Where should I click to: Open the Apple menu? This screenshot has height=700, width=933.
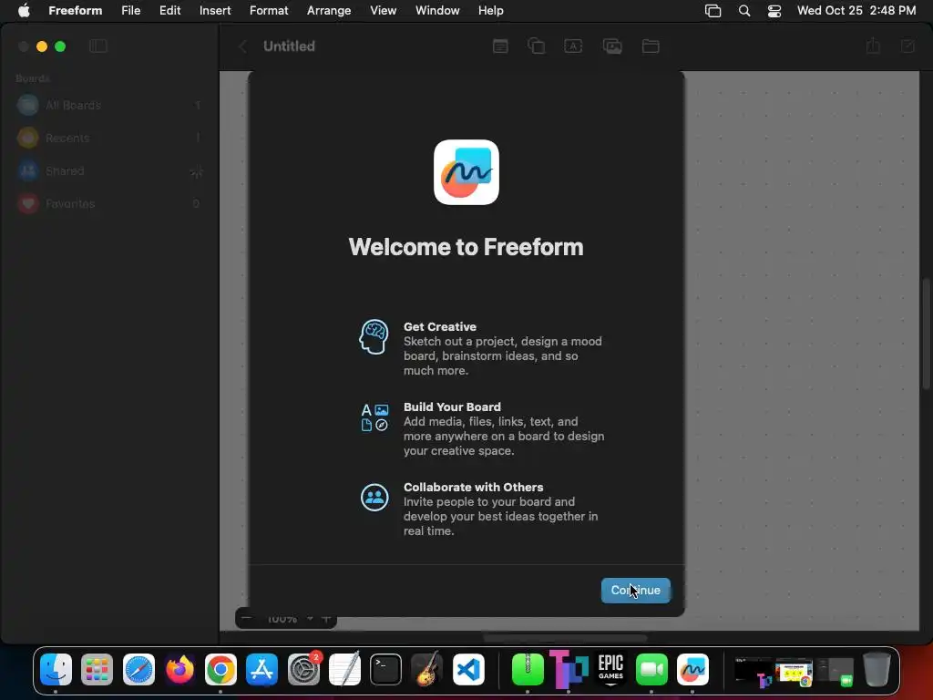tap(24, 11)
